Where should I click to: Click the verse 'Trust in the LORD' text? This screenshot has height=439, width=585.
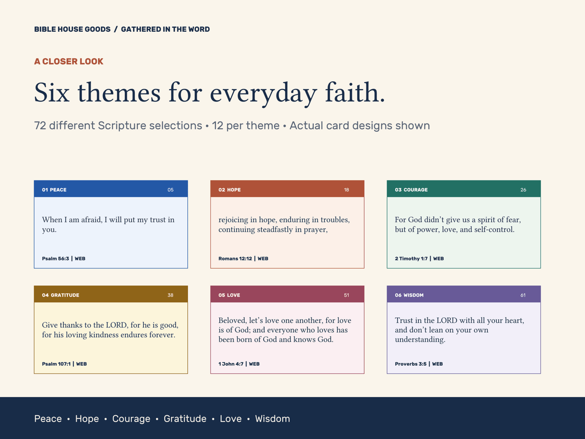[460, 330]
